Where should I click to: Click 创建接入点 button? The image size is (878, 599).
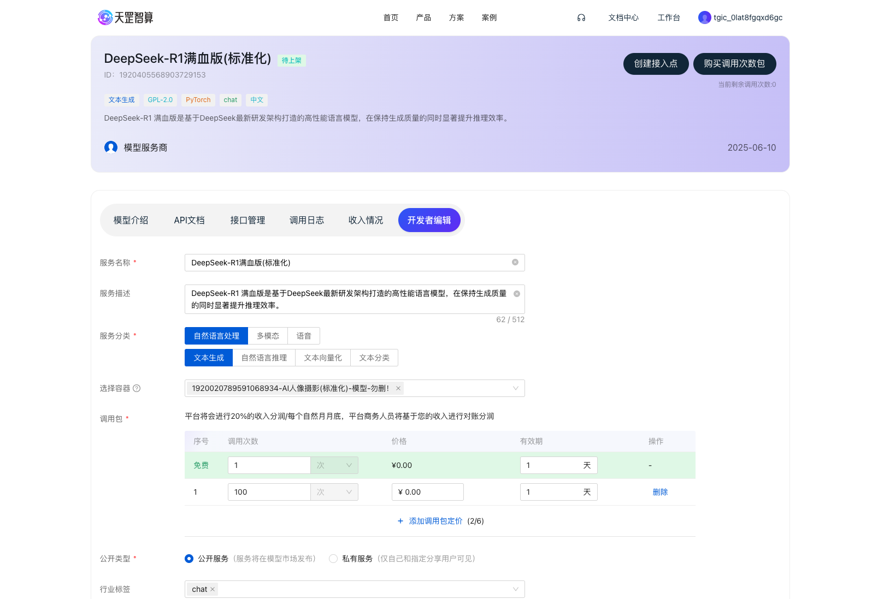click(656, 64)
